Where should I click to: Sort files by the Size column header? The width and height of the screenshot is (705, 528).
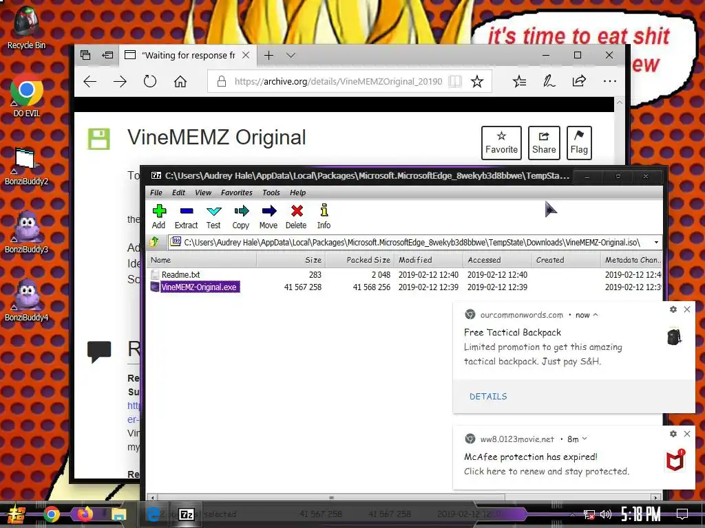point(291,260)
